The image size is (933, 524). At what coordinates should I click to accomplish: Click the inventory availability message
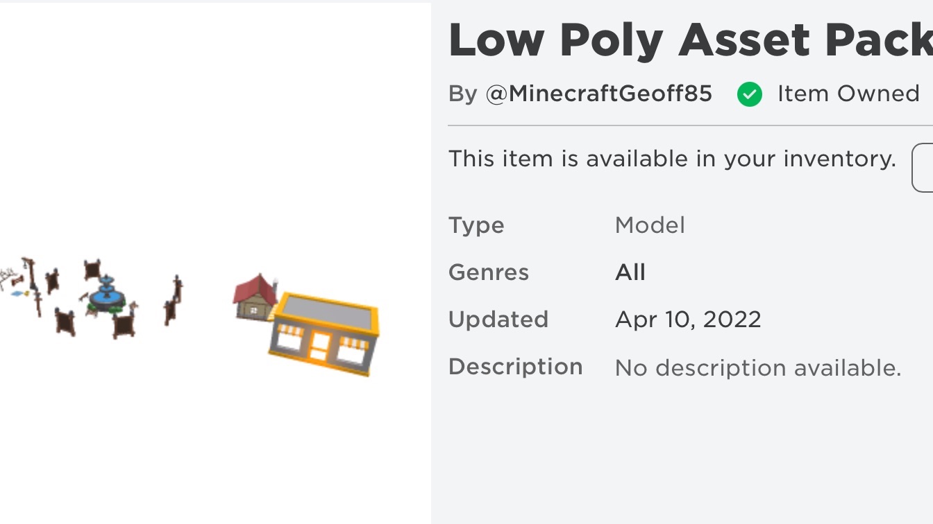[x=672, y=159]
